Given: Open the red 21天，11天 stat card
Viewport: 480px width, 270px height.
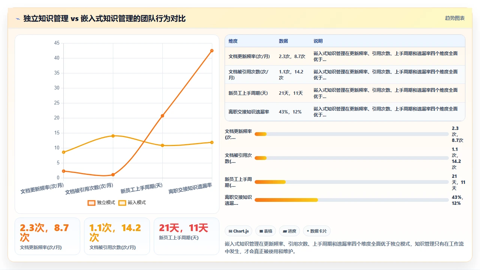Looking at the screenshot, I should click(x=186, y=236).
